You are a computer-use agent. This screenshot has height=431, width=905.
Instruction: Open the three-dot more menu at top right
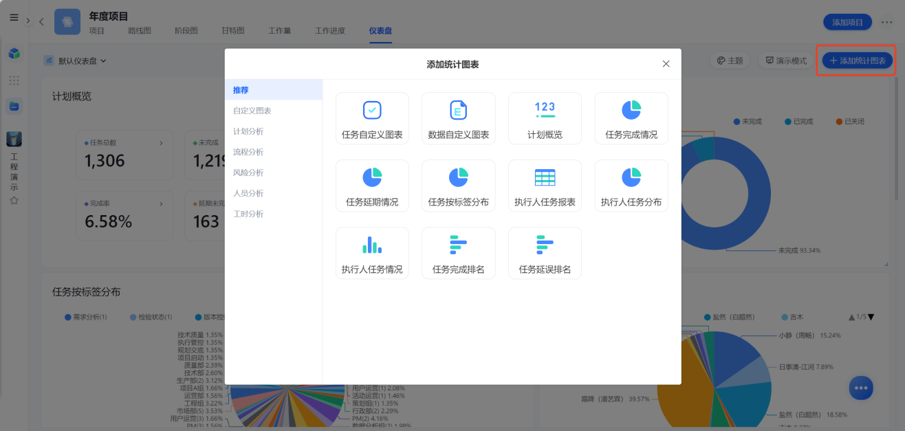tap(887, 22)
